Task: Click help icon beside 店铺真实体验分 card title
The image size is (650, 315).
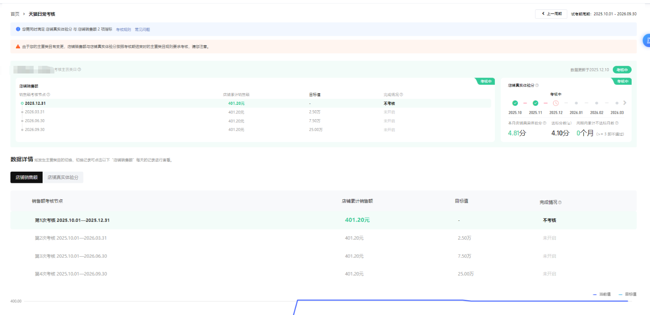Action: [537, 85]
